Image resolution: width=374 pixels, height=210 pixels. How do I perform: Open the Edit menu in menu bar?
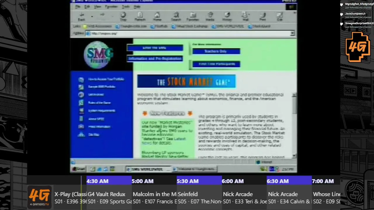(87, 6)
